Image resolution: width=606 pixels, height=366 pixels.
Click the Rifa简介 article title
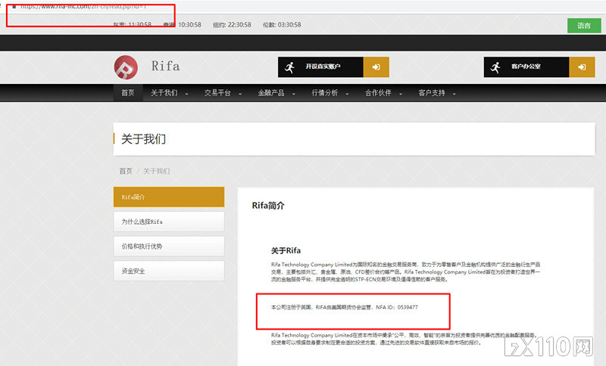268,206
